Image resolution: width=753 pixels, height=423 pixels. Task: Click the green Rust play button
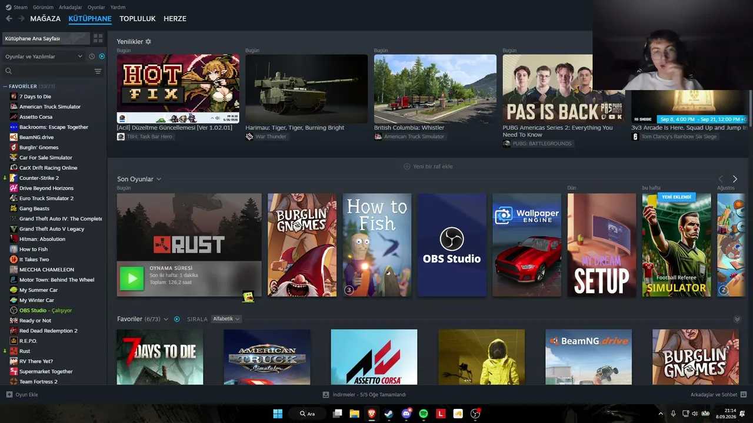[x=131, y=278]
